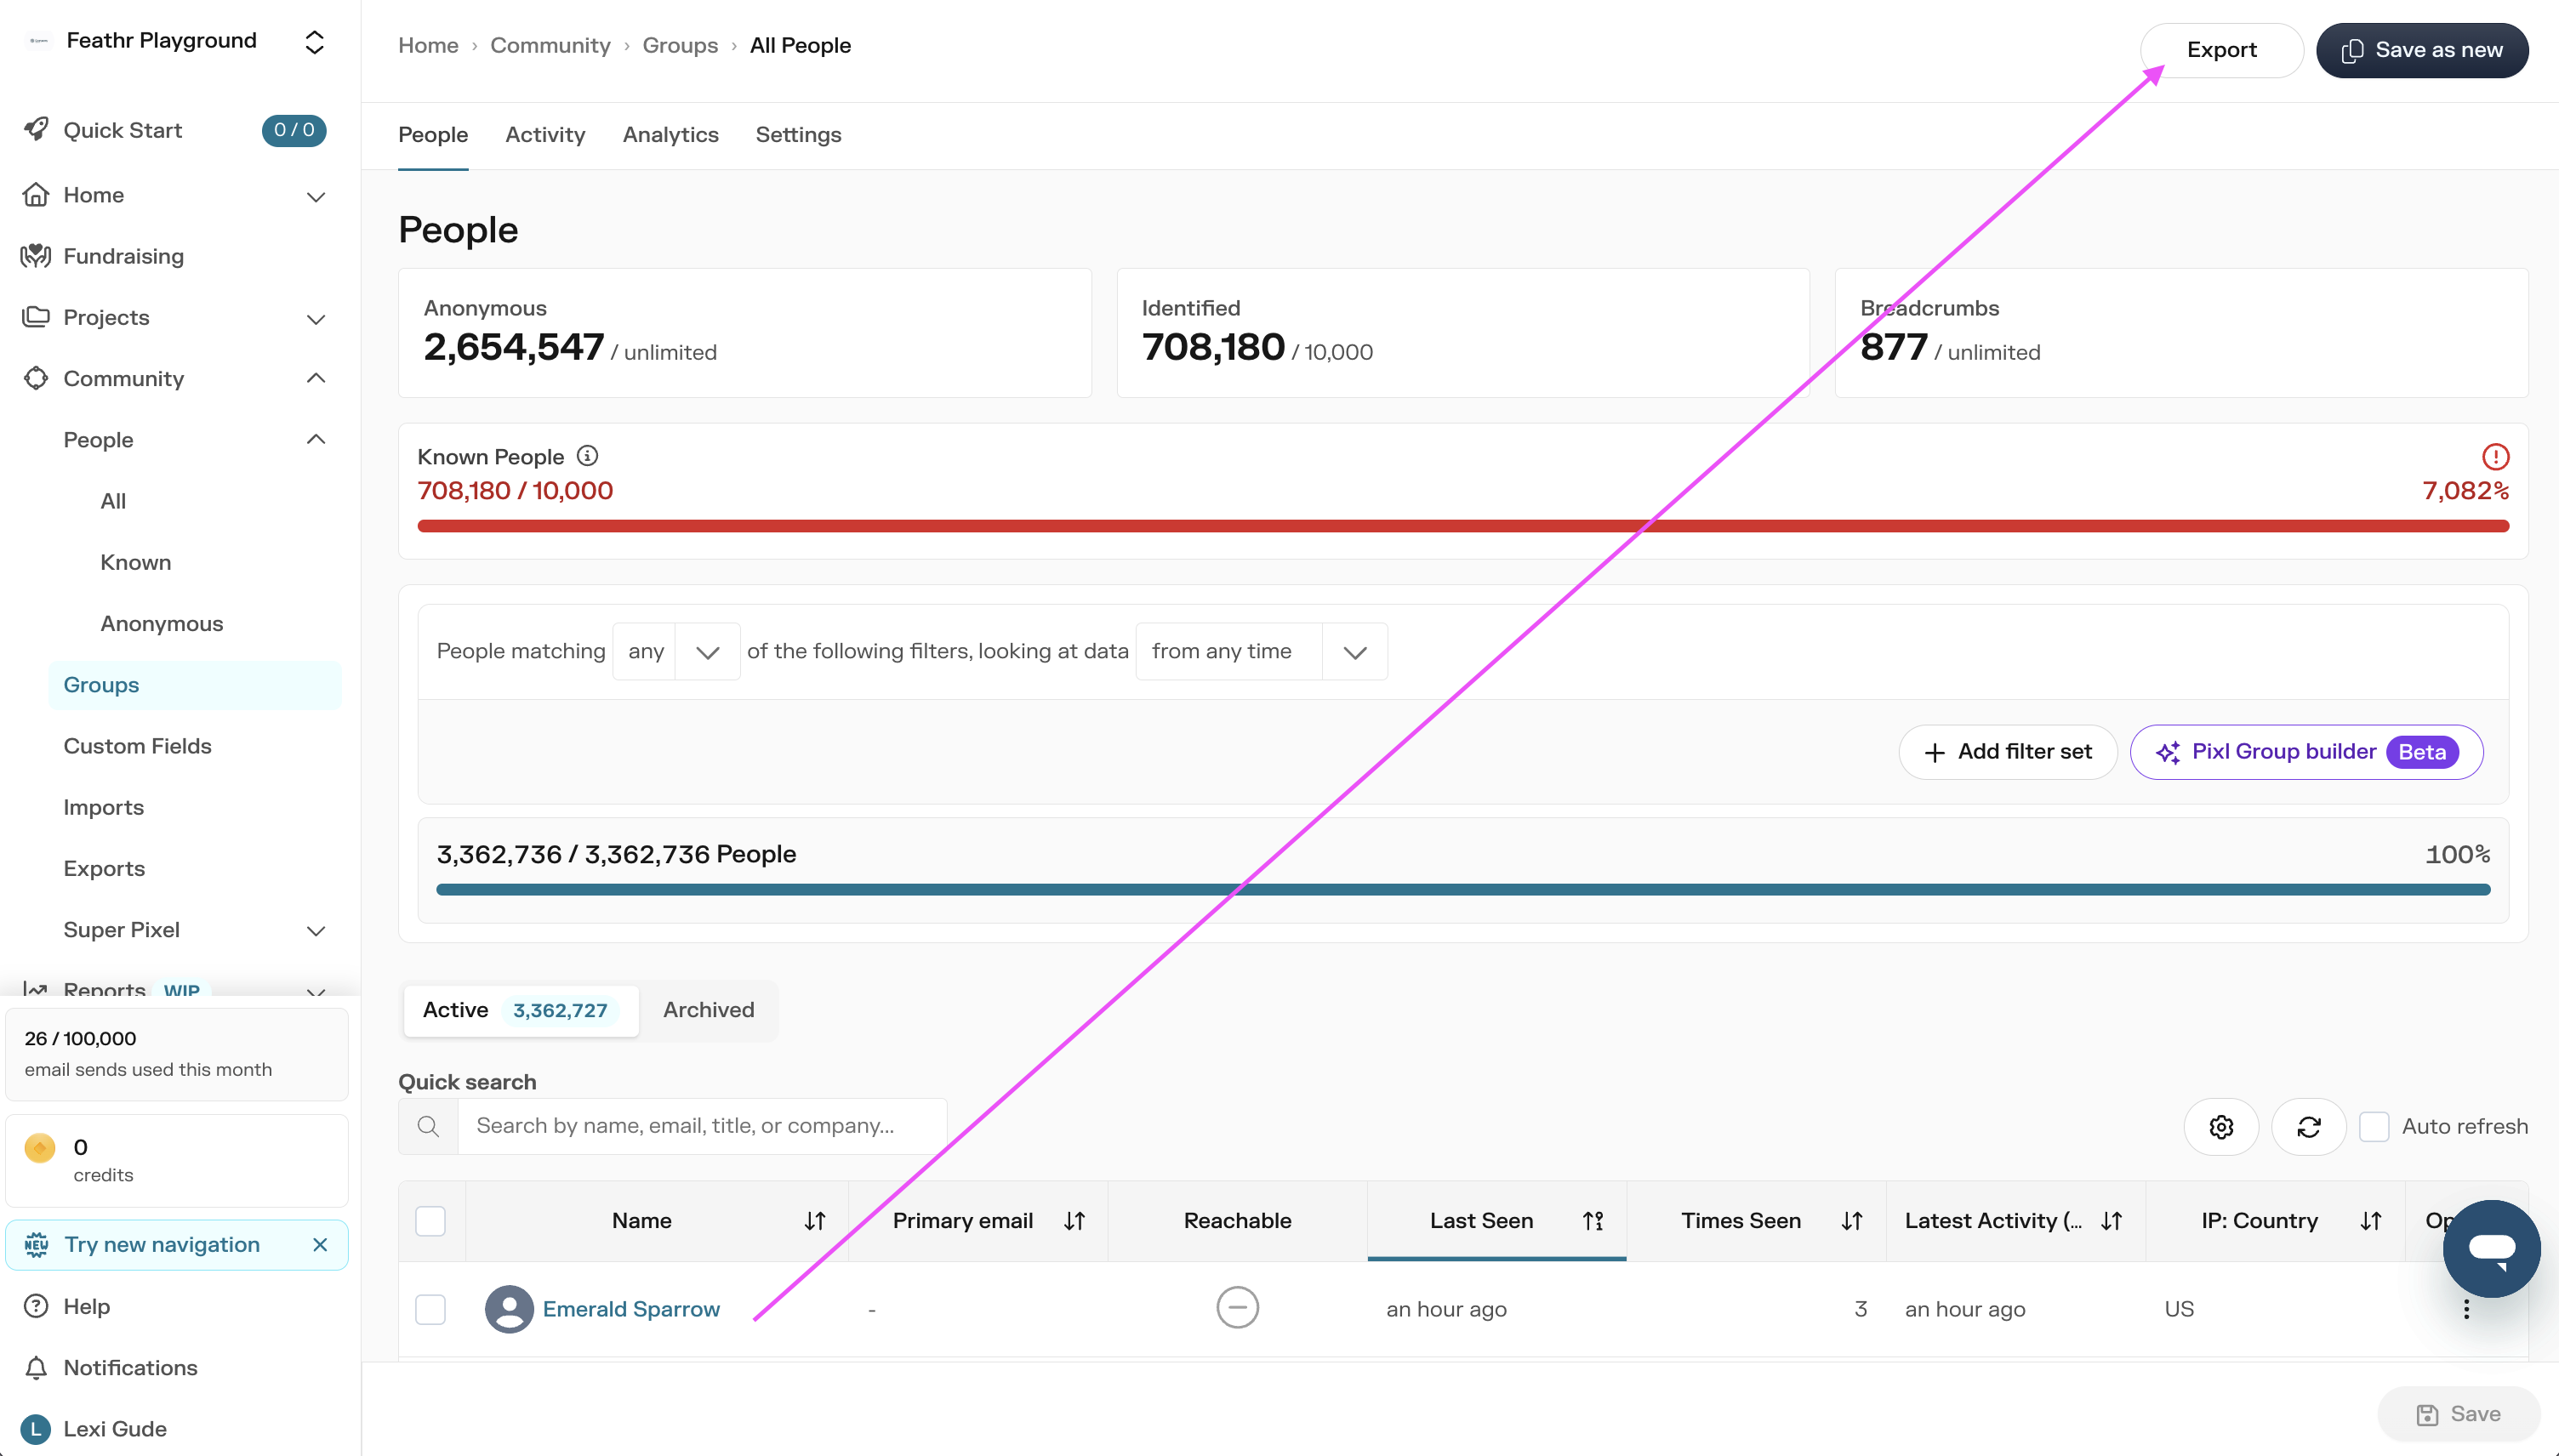This screenshot has height=1456, width=2559.
Task: Click the Projects folder icon
Action: (x=36, y=317)
